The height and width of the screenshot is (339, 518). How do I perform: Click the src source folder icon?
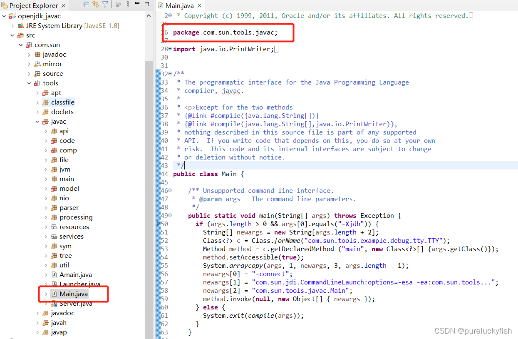21,35
